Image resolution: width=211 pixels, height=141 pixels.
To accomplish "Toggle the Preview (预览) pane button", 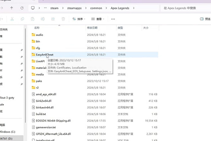I will 205,19.
